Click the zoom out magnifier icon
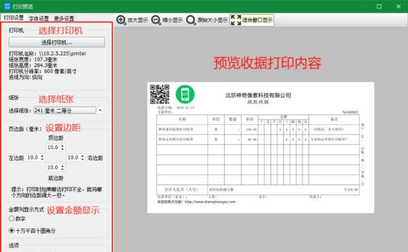 (x=156, y=20)
